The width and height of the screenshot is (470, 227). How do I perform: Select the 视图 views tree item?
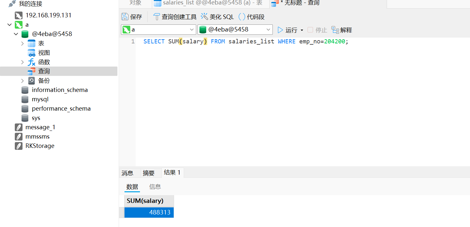click(x=44, y=53)
